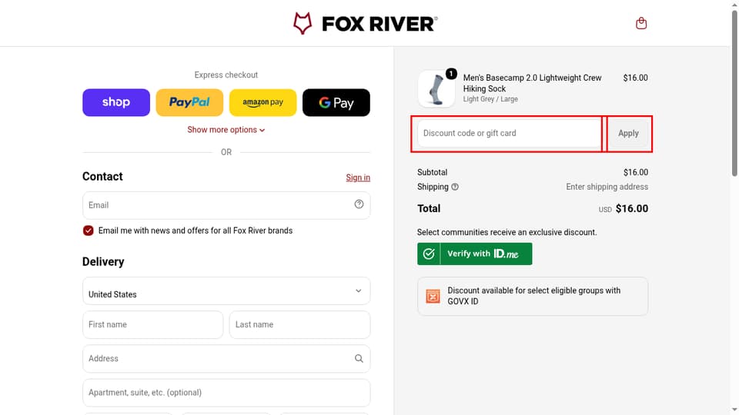The height and width of the screenshot is (415, 739).
Task: Focus the Address field
Action: pyautogui.click(x=226, y=359)
